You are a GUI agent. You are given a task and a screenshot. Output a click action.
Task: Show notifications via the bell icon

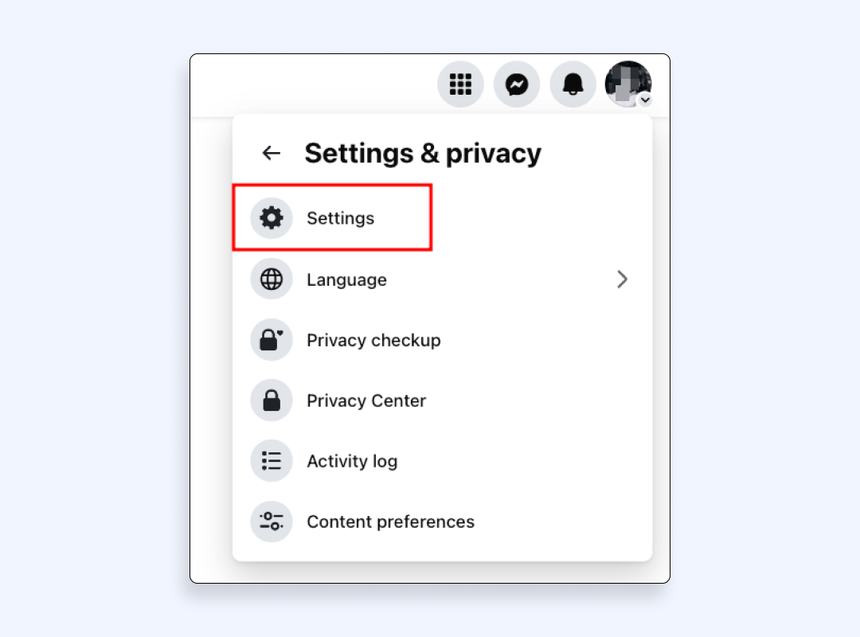point(573,84)
